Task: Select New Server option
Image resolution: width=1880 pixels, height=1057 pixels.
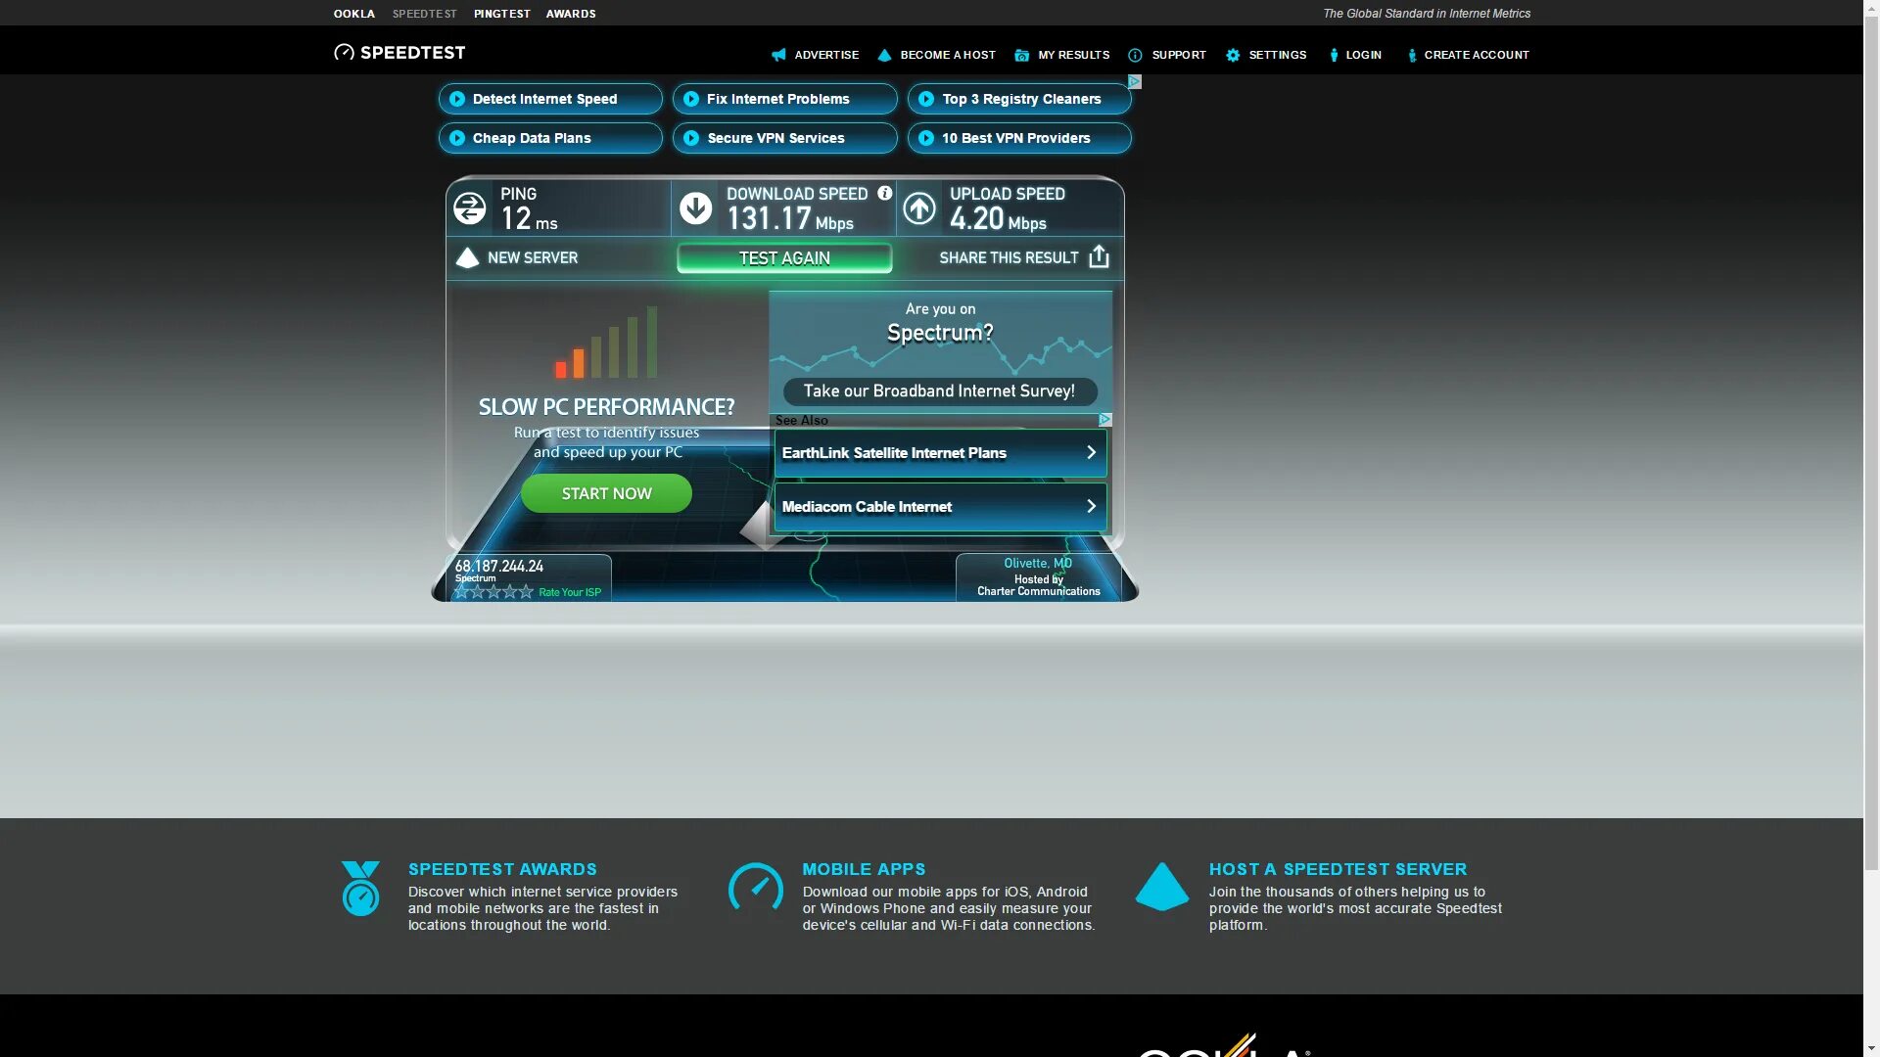Action: pyautogui.click(x=517, y=258)
